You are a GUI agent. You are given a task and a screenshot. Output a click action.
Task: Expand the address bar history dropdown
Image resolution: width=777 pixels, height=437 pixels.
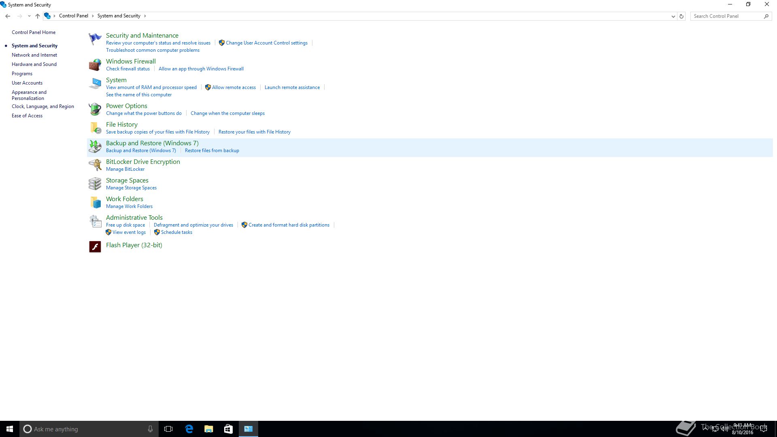coord(673,16)
